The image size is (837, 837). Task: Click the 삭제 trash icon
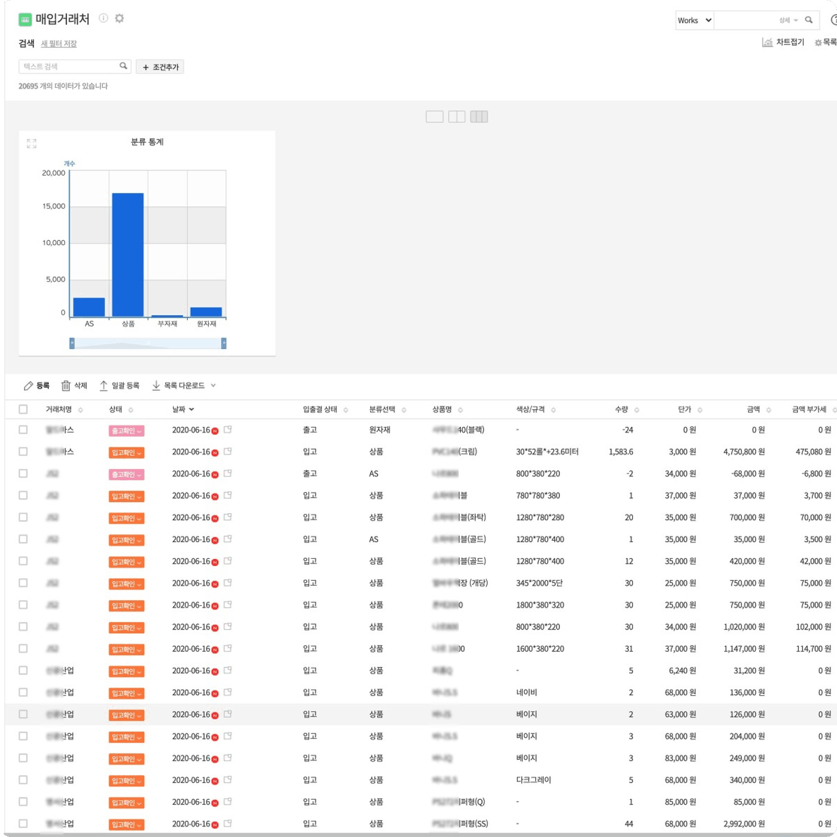click(x=66, y=385)
